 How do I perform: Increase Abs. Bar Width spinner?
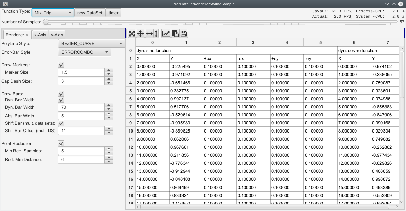pyautogui.click(x=108, y=114)
